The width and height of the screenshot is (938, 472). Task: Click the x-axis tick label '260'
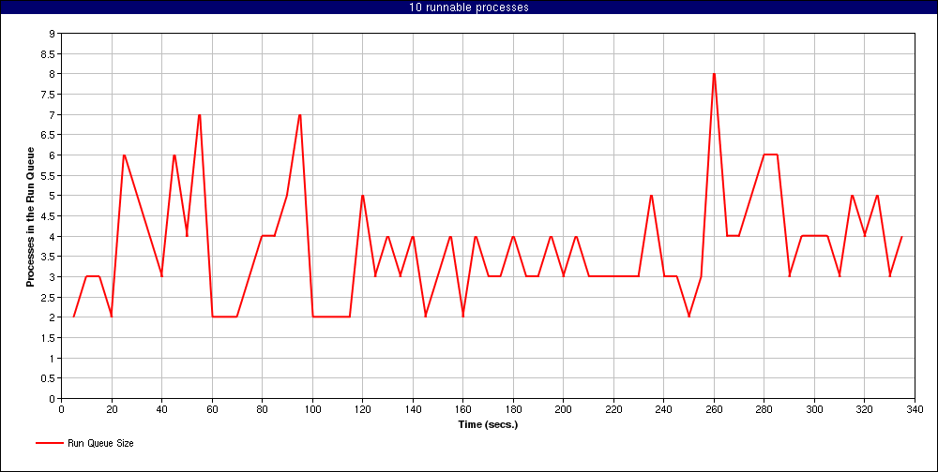(x=714, y=410)
